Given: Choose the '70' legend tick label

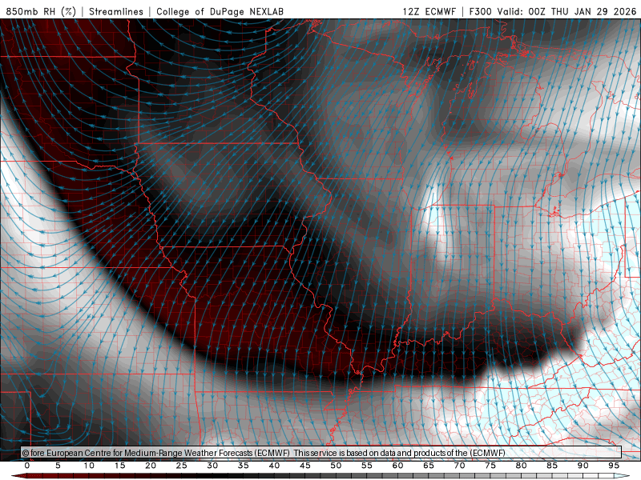Looking at the screenshot, I should pos(459,466).
